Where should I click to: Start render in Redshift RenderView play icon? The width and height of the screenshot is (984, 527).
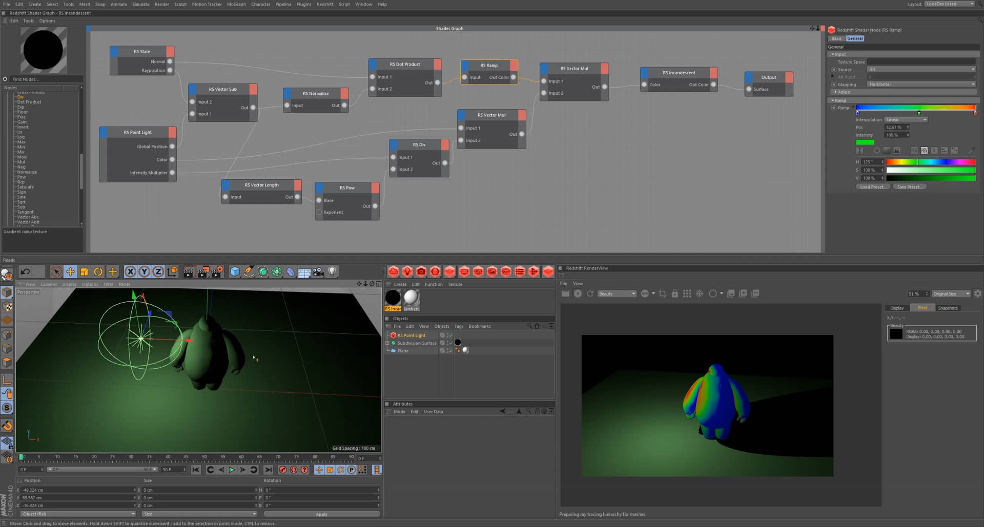tap(578, 293)
